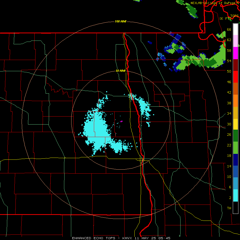240x240 pixels.
Task: Click the black TH swatch at the legend bottom
Action: click(235, 207)
